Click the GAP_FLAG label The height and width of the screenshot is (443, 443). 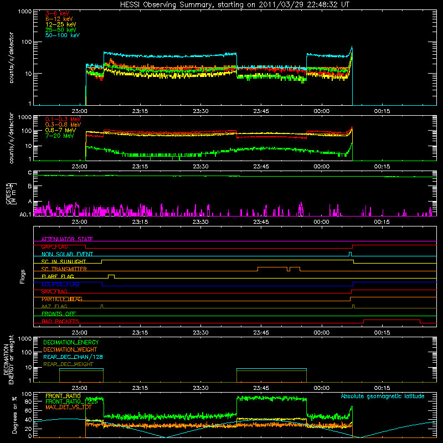click(x=54, y=246)
